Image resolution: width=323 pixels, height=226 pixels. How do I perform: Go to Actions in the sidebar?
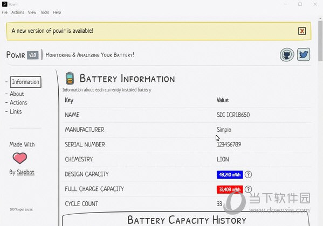(x=18, y=103)
